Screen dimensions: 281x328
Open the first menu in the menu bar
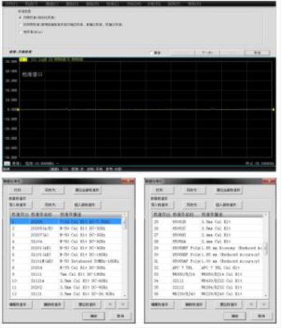coord(11,4)
